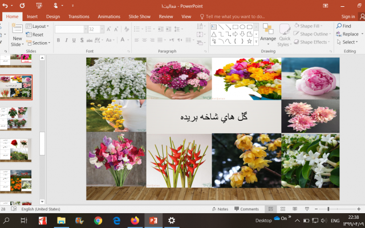The height and width of the screenshot is (228, 365).
Task: Expand the shapes gallery More arrow
Action: 256,42
